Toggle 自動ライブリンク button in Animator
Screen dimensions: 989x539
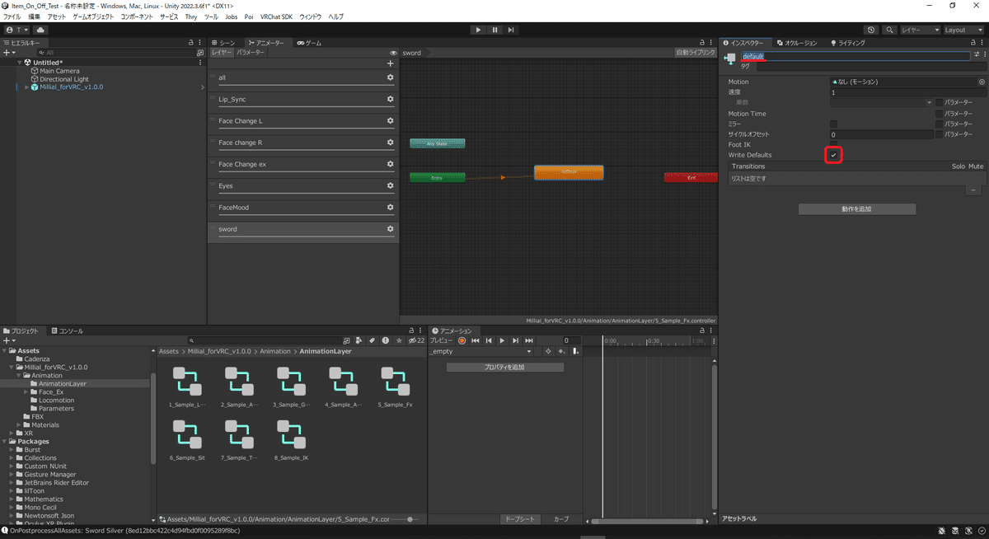(696, 53)
